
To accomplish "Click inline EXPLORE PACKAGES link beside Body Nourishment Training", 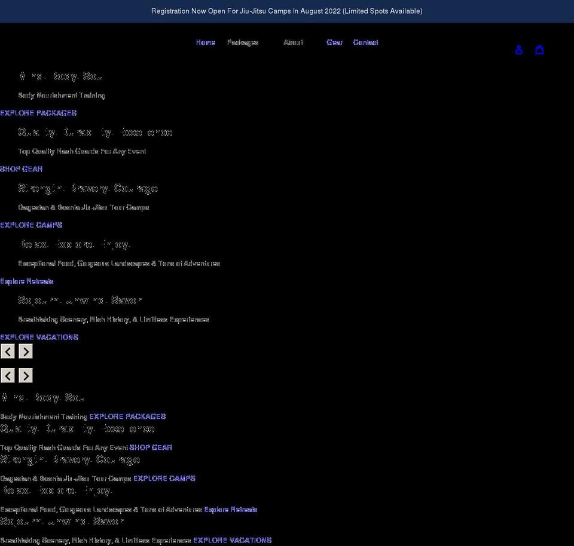I will [127, 416].
